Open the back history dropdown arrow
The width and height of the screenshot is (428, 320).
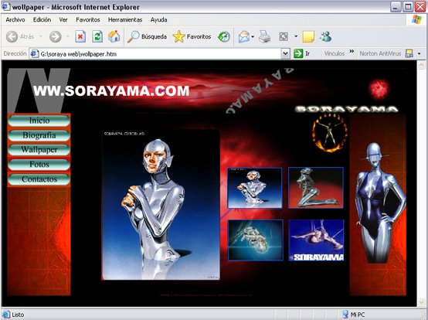coord(41,36)
